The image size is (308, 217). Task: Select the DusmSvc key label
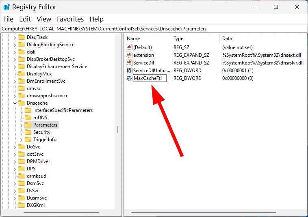[37, 198]
